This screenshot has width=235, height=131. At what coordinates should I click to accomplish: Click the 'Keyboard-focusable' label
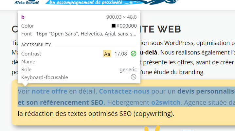[x=45, y=77]
